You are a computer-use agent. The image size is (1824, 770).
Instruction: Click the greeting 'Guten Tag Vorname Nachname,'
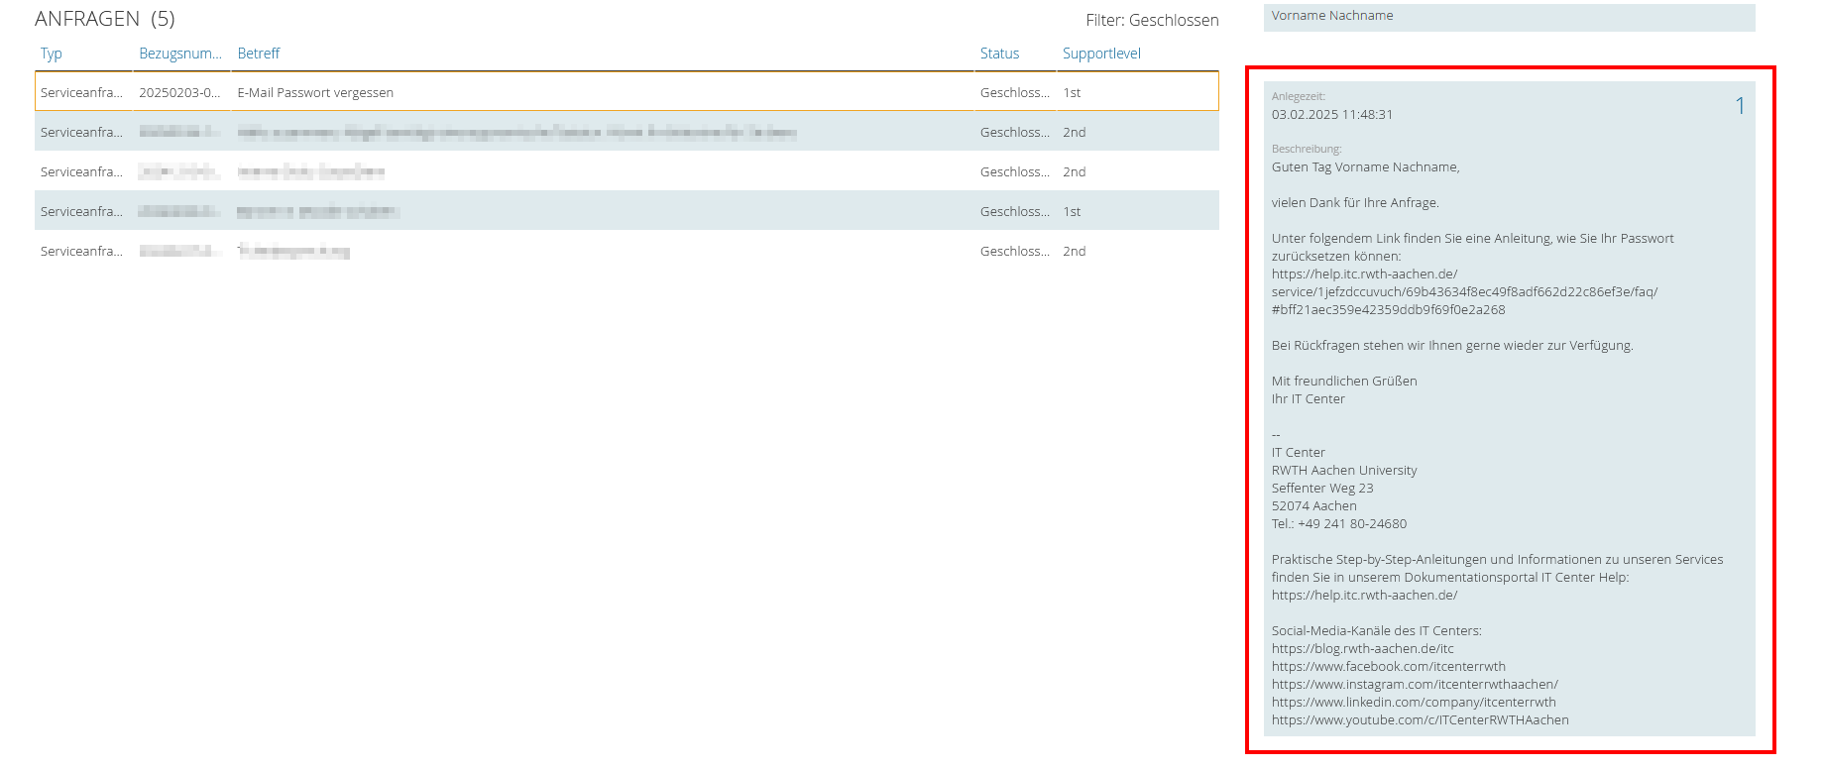[1365, 167]
